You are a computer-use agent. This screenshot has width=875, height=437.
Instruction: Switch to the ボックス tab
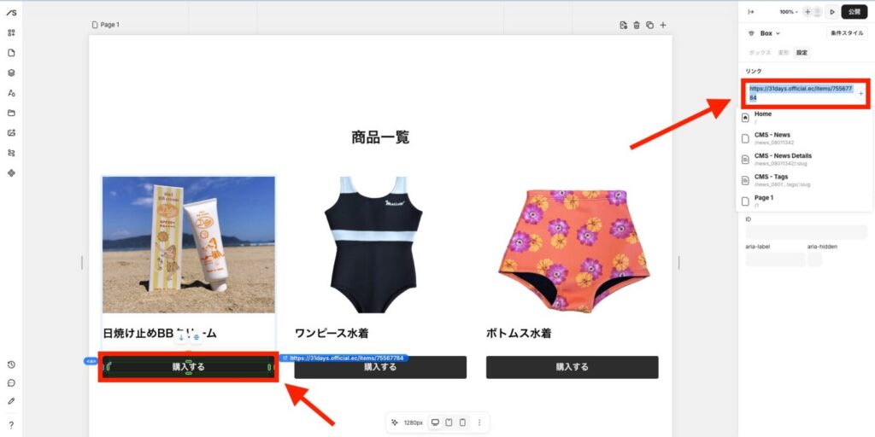(760, 52)
